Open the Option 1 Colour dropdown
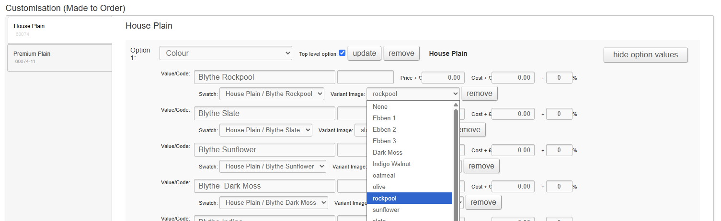The image size is (721, 221). (226, 53)
